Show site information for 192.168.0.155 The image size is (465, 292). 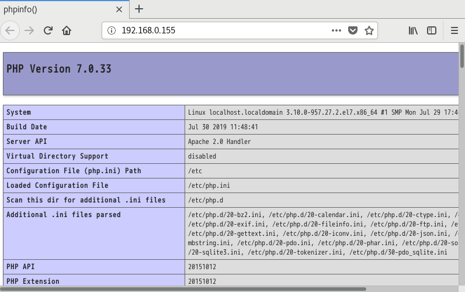(x=112, y=30)
